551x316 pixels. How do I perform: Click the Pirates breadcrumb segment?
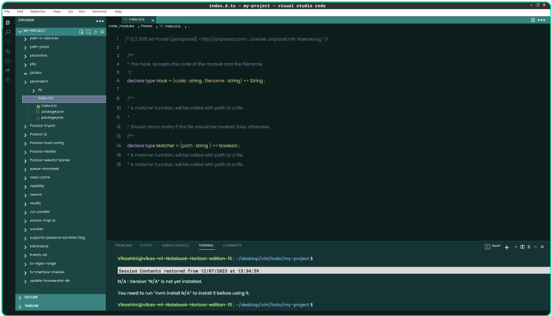point(147,26)
